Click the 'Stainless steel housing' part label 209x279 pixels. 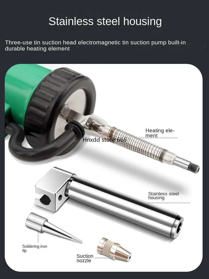tap(164, 196)
